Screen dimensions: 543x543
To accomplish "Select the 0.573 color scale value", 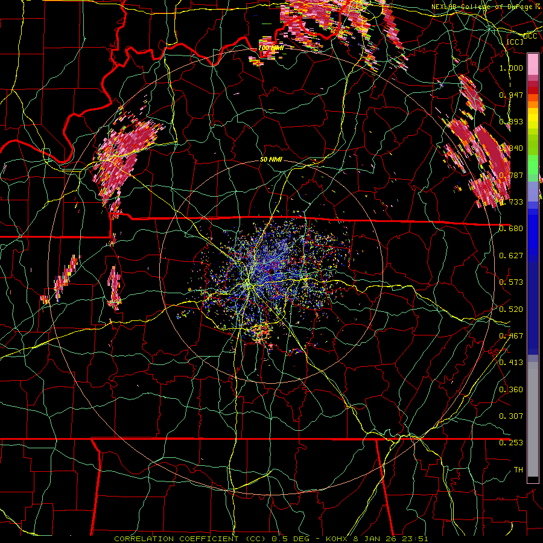I will (x=511, y=282).
